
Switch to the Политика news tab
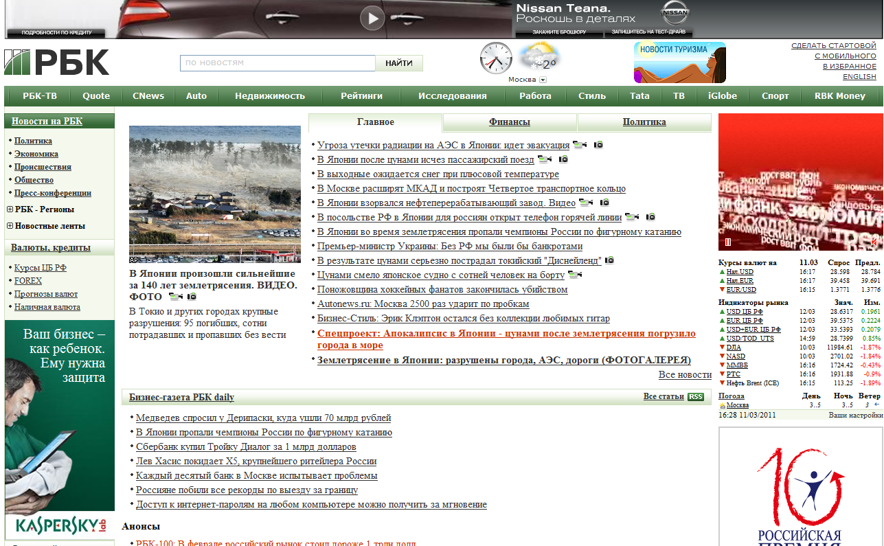(x=644, y=122)
